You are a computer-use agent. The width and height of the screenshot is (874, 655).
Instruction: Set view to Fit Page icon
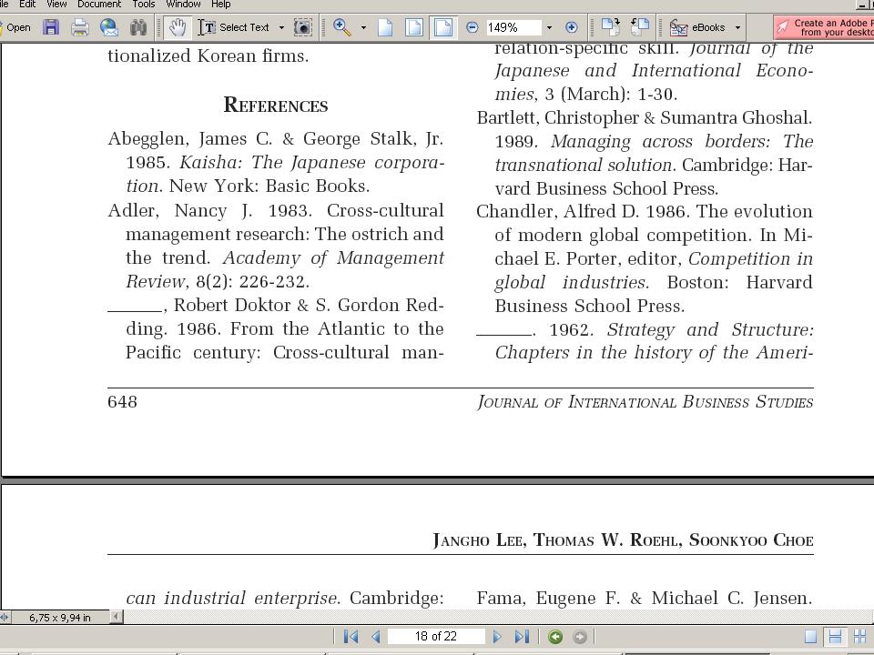[x=414, y=27]
